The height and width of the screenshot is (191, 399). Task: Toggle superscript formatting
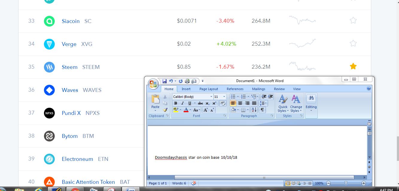coord(214,103)
